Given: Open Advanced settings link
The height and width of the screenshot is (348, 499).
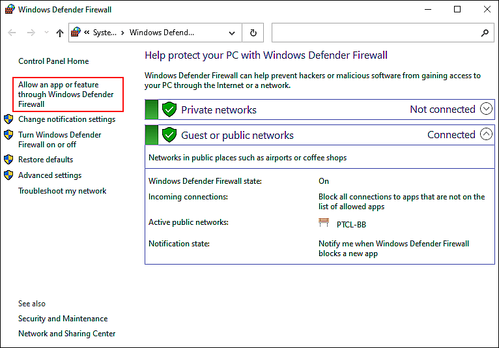Looking at the screenshot, I should point(50,175).
